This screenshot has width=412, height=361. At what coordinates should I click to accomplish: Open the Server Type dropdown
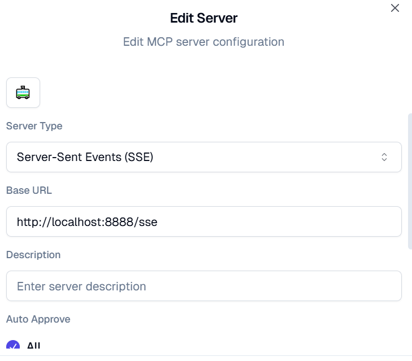pyautogui.click(x=203, y=157)
